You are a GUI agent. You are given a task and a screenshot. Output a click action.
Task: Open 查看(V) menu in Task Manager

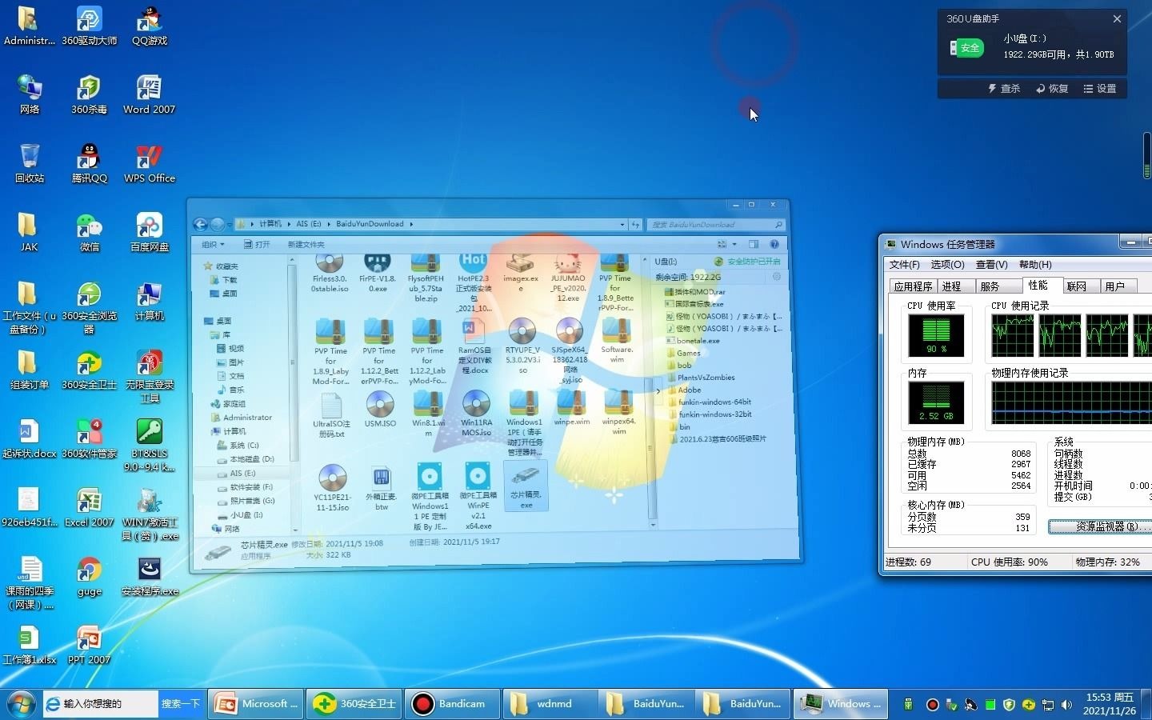click(991, 264)
